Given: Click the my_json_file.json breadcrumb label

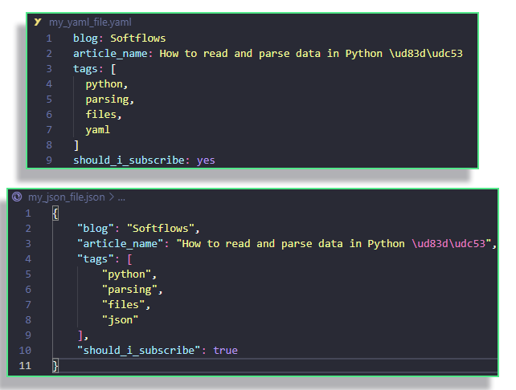Looking at the screenshot, I should pyautogui.click(x=66, y=197).
